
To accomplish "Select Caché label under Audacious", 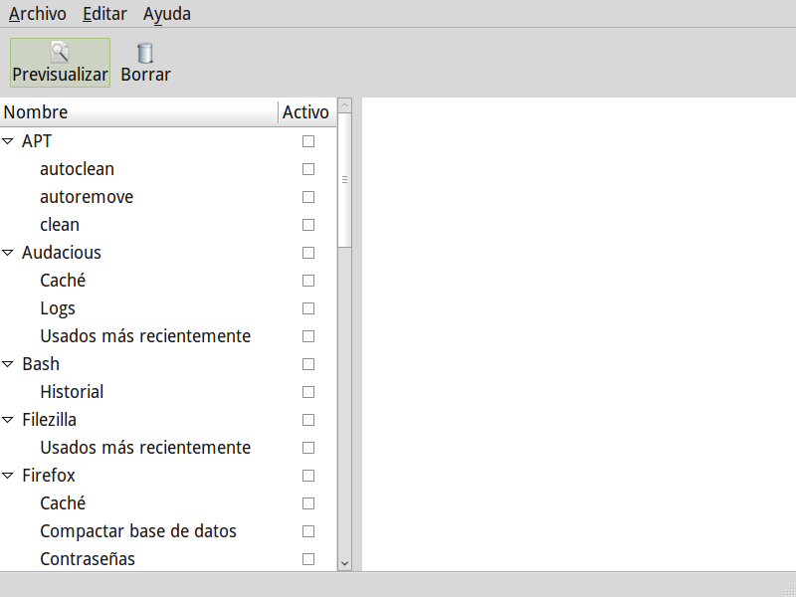I will (x=63, y=281).
